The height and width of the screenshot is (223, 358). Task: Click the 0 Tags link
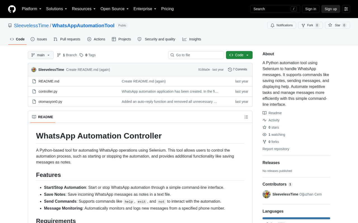coord(88,55)
